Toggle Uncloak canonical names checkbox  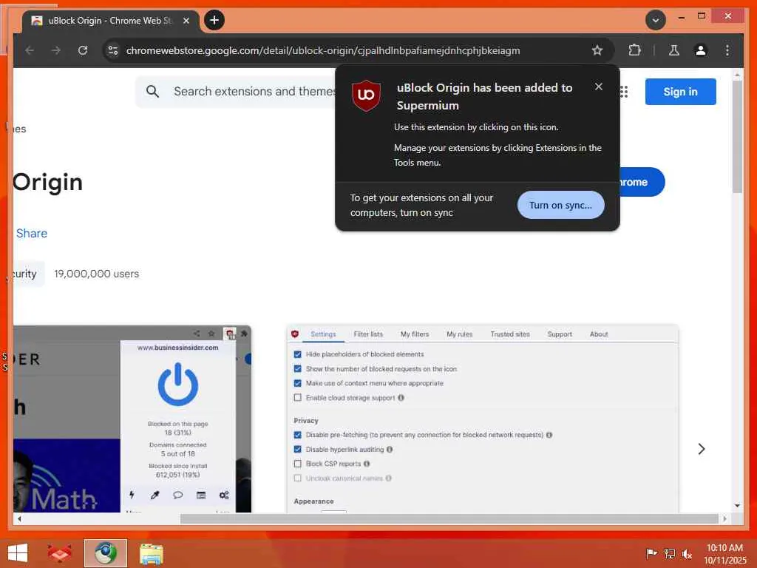pyautogui.click(x=297, y=479)
